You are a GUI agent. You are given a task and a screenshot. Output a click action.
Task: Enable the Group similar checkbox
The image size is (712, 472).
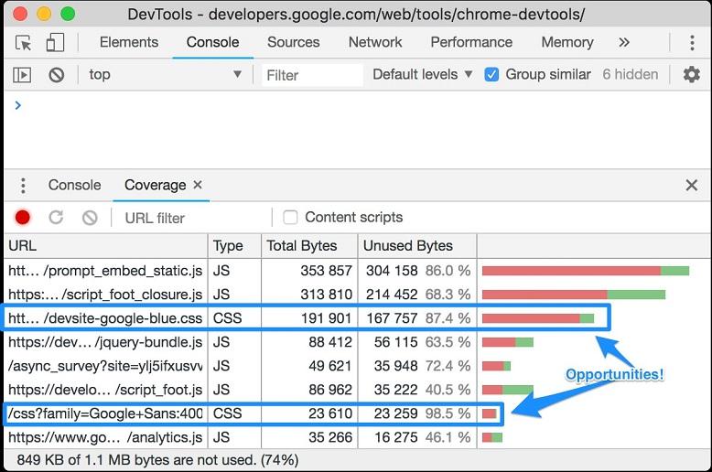click(492, 75)
